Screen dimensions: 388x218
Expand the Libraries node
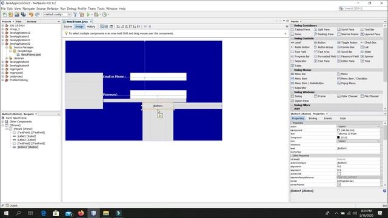pyautogui.click(x=7, y=58)
